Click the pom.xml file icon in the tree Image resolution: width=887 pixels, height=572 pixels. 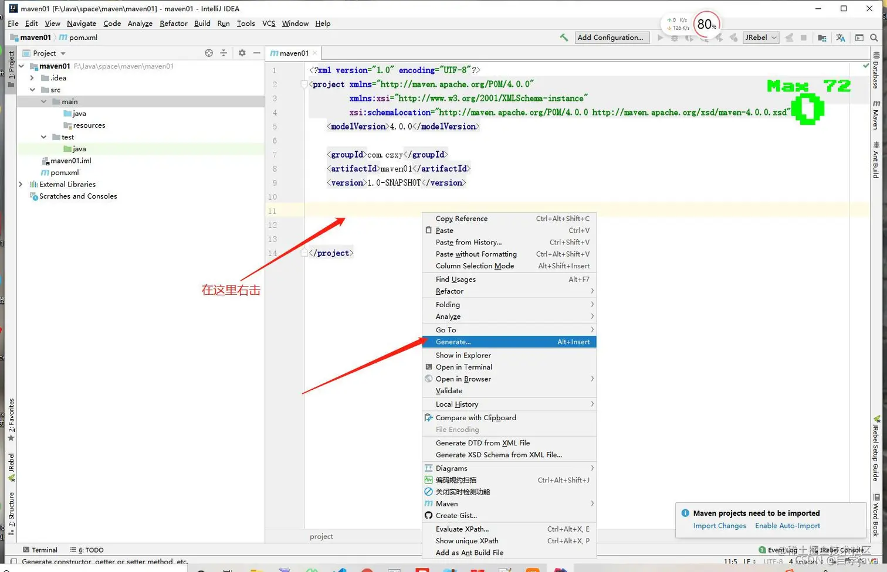[45, 172]
